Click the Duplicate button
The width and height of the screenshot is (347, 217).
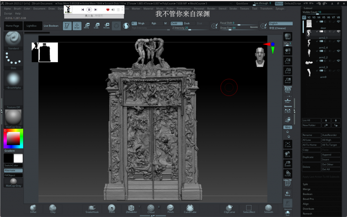tap(311, 157)
